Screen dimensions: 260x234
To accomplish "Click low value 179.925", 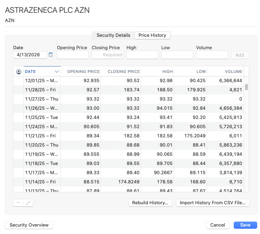I will tap(196, 90).
